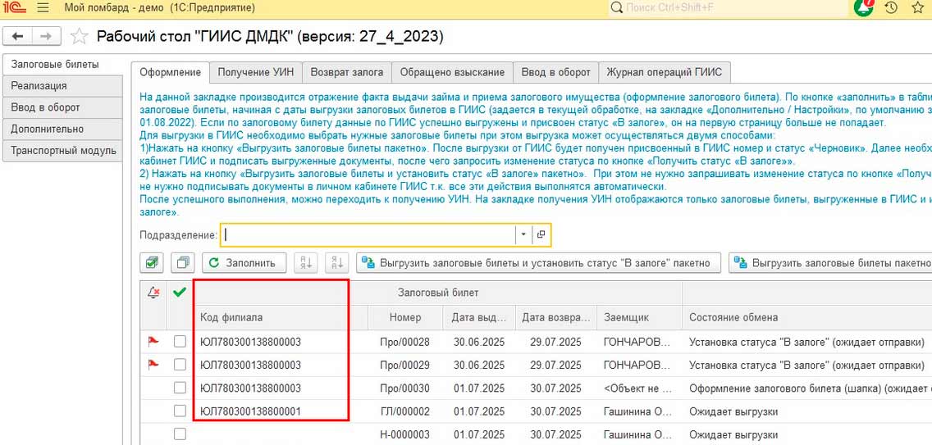This screenshot has width=932, height=445.
Task: Open the top Ввод в оборот tab
Action: 555,72
